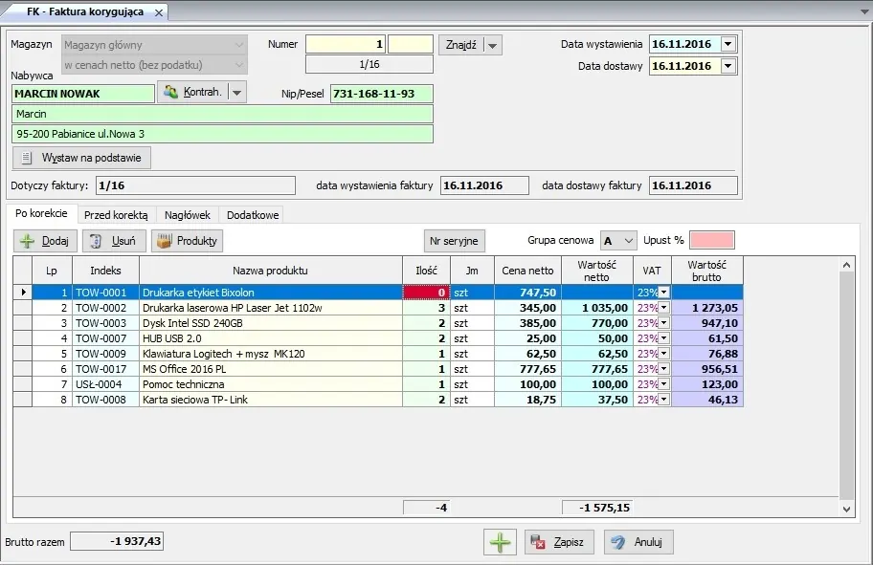The image size is (873, 565).
Task: Click the pink Upust % field
Action: pyautogui.click(x=711, y=240)
